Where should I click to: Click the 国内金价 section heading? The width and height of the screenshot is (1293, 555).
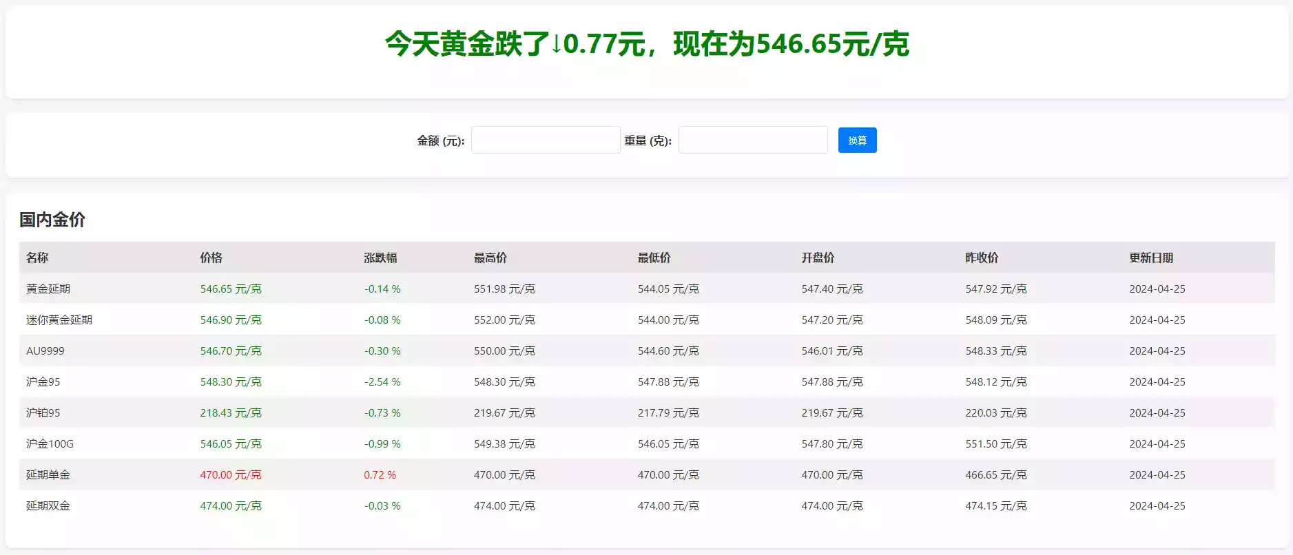point(52,220)
